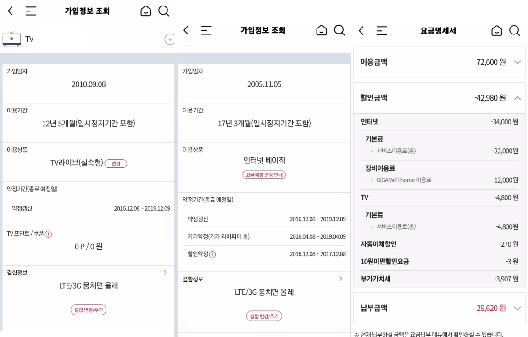Collapse the 할인금액 section

tap(517, 98)
